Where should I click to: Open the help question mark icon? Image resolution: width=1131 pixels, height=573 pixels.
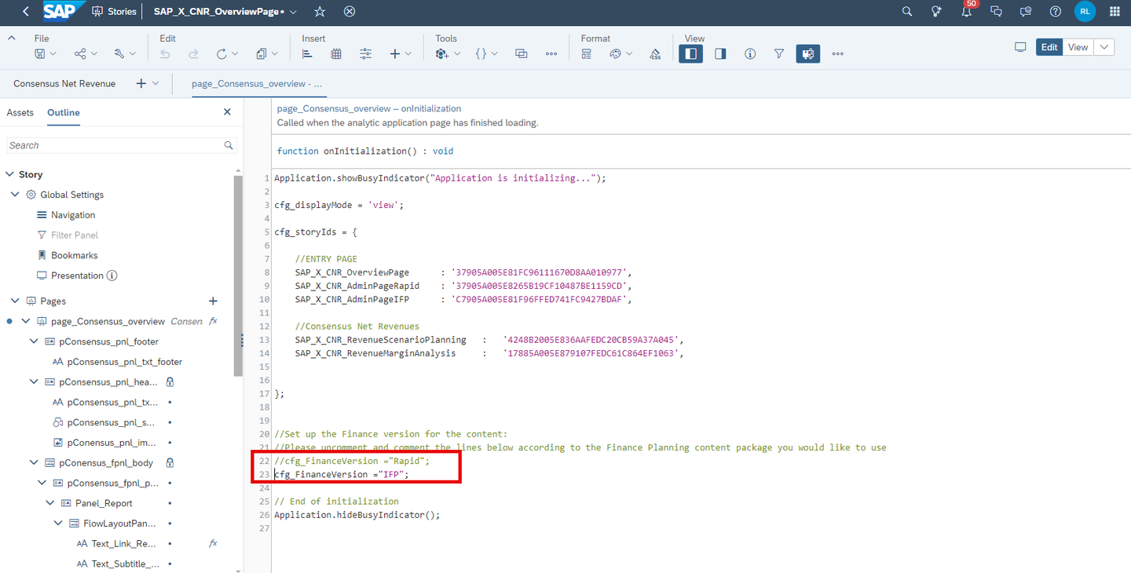[1056, 12]
